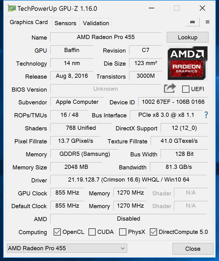Viewport: 219px width, 261px height.
Task: Click the Default Clock row Memory 1270 MHz
Action: coord(130,205)
